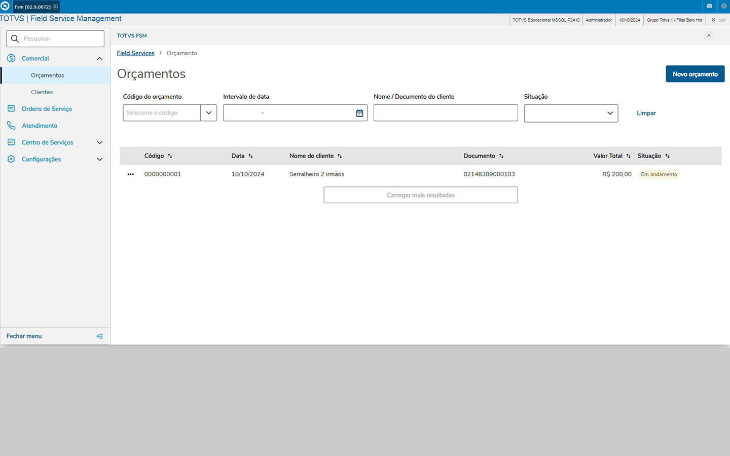
Task: Open Ordens de Serviço in sidebar
Action: (x=47, y=109)
